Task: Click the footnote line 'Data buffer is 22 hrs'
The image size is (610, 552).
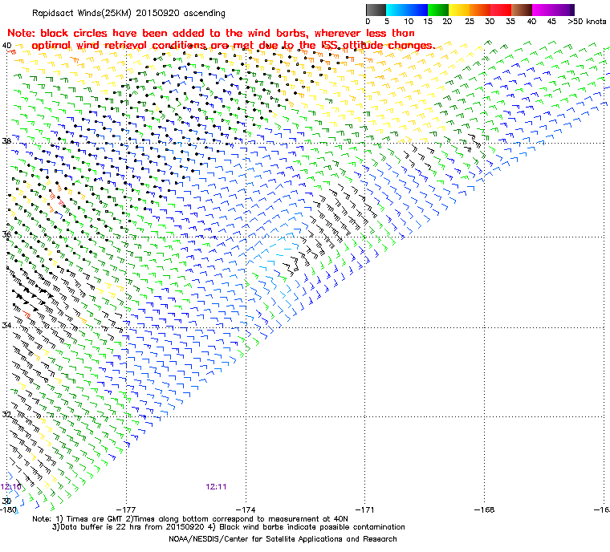Action: click(229, 527)
